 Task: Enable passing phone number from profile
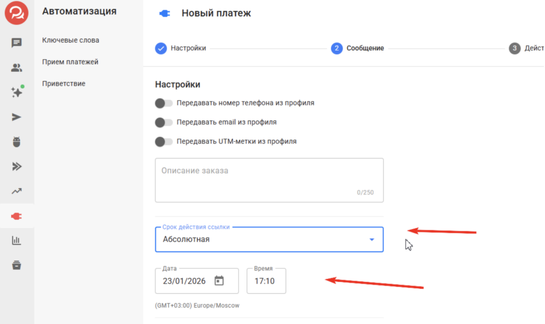163,103
